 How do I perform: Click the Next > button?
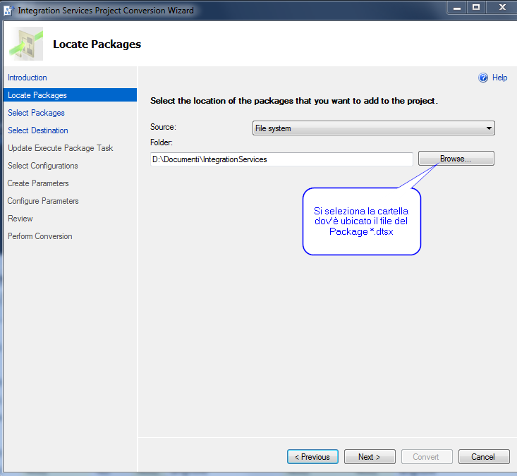point(370,456)
